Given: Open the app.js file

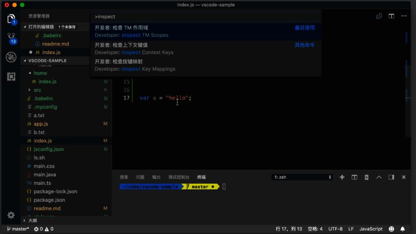Looking at the screenshot, I should click(x=41, y=124).
